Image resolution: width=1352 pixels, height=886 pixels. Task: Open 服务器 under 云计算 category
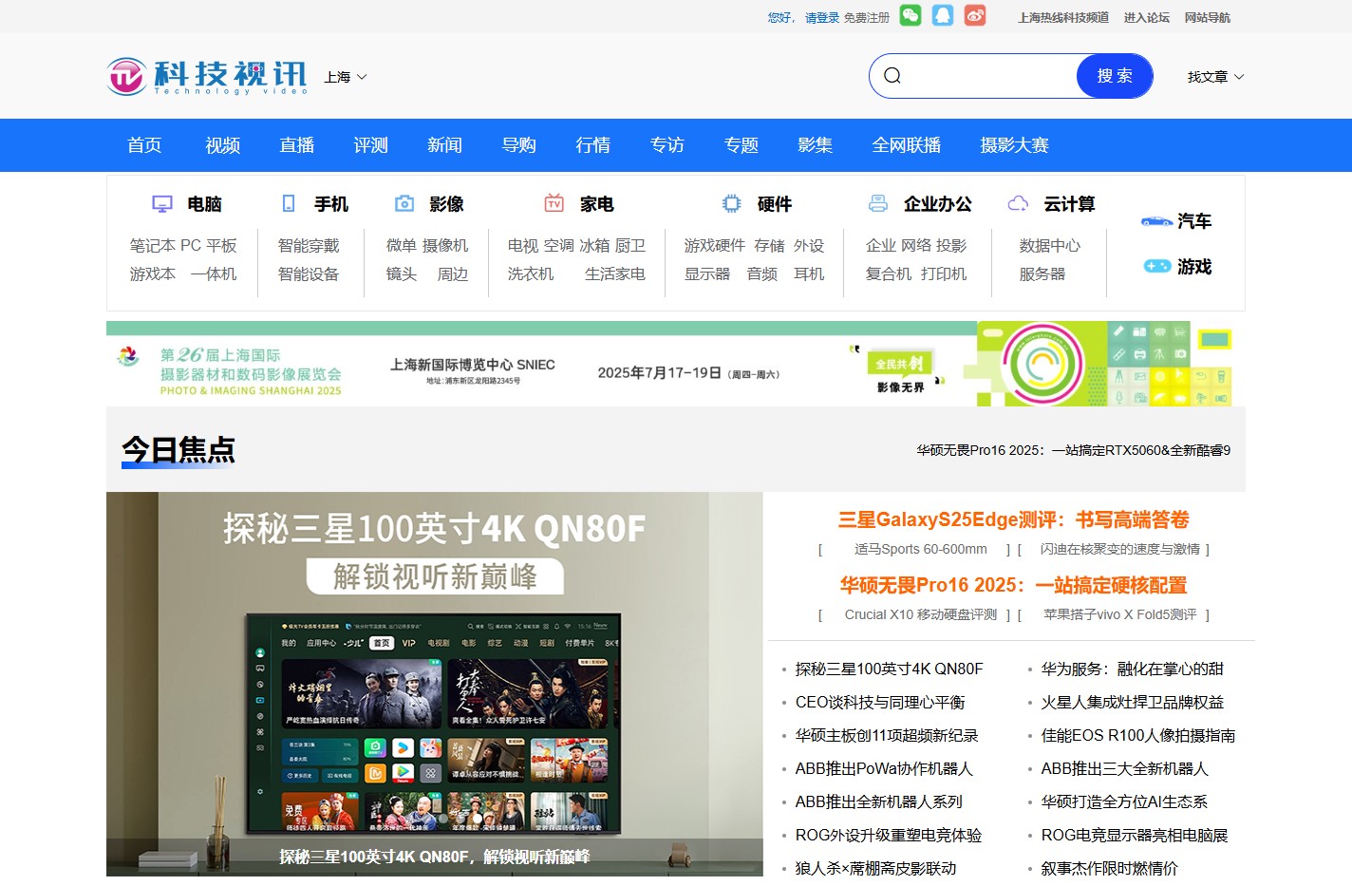point(1042,274)
